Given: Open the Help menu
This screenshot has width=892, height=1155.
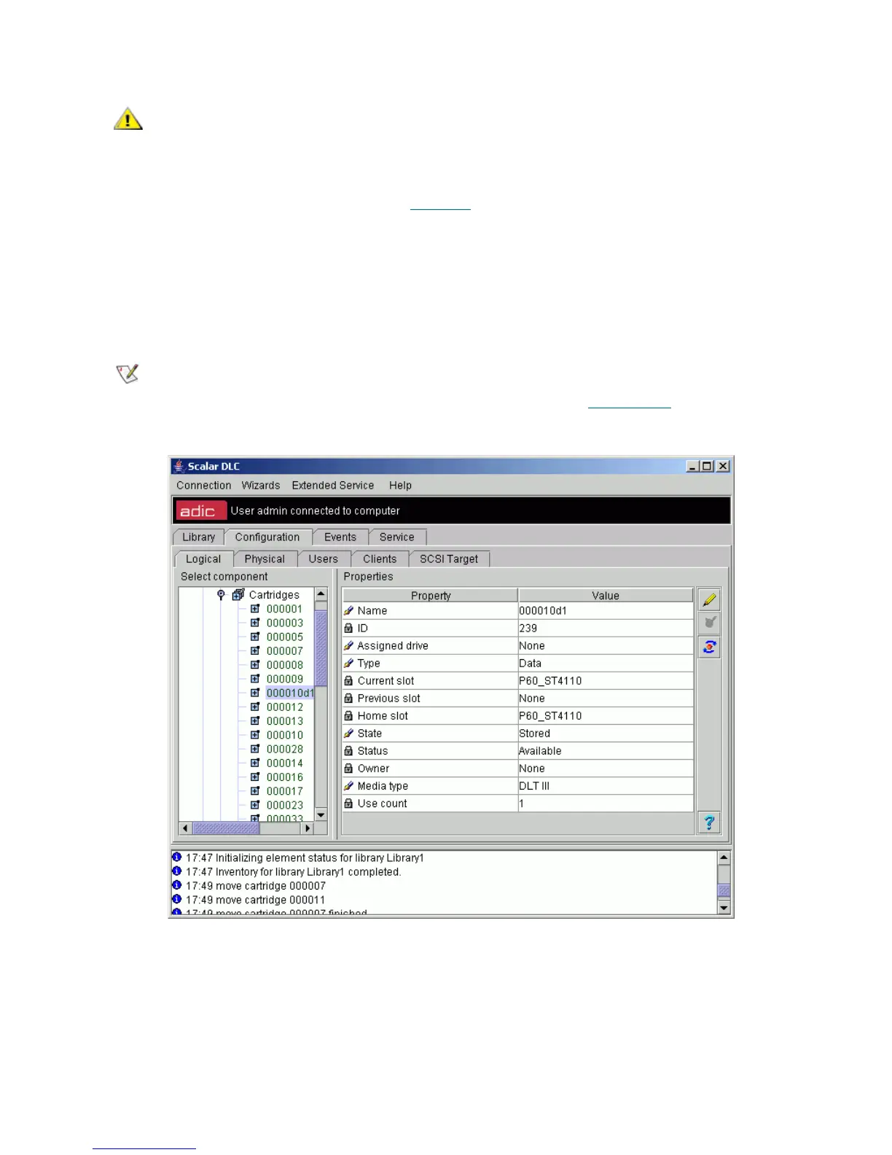Looking at the screenshot, I should coord(400,486).
